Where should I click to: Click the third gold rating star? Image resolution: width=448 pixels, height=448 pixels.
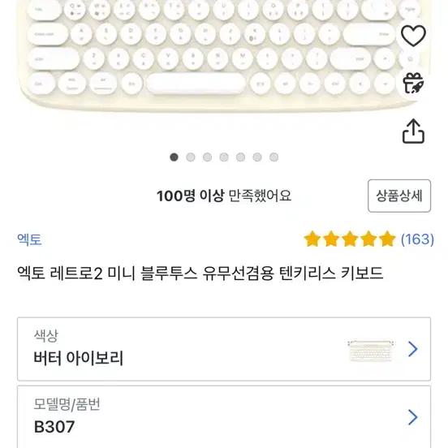[350, 239]
